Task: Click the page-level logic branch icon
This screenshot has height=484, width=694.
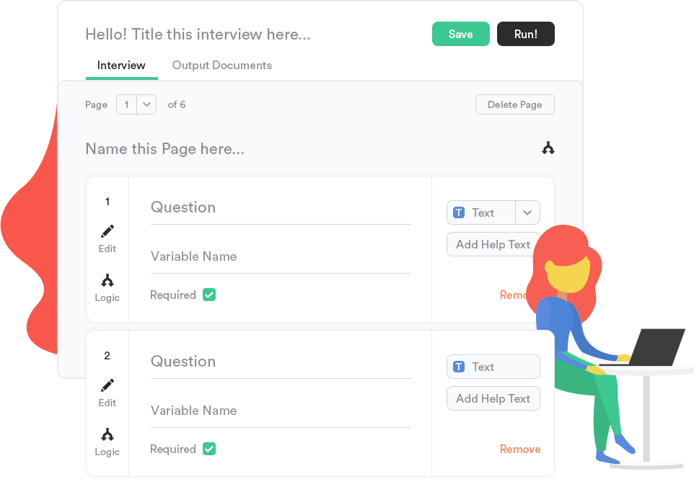Action: (x=548, y=148)
